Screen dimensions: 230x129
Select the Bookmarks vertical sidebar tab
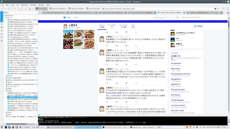(1, 17)
